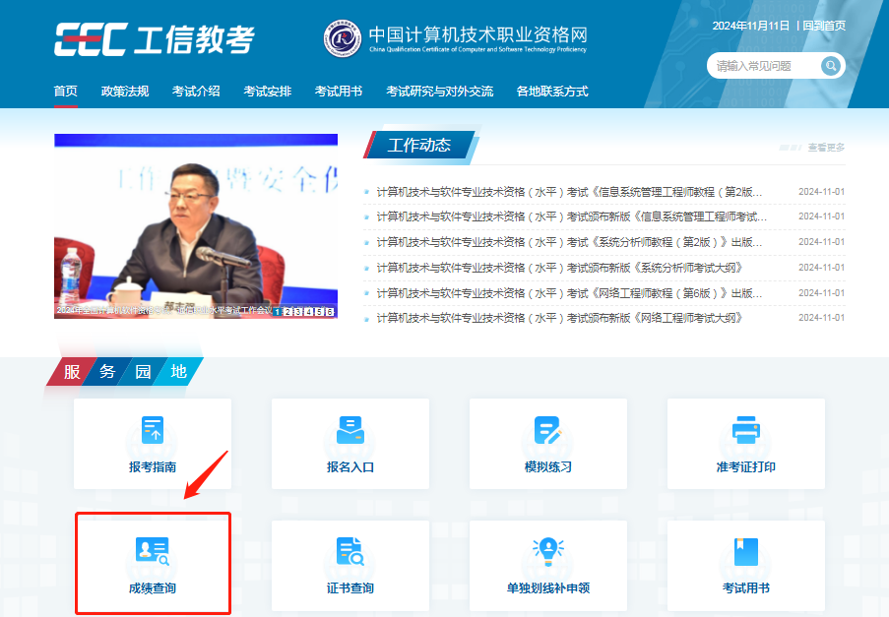Open the 政策法规 menu item
This screenshot has height=617, width=889.
pos(125,92)
